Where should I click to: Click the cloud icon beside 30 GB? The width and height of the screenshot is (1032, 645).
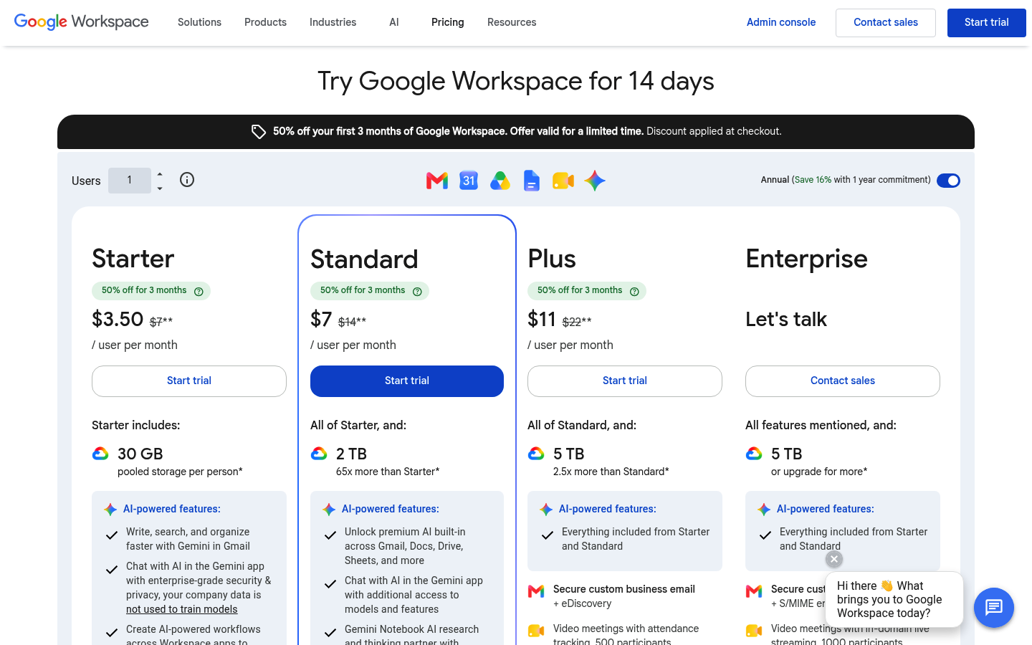point(100,454)
